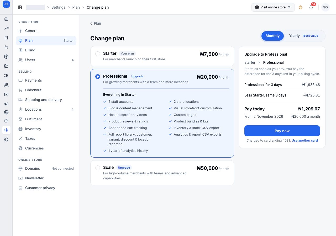Image resolution: width=336 pixels, height=236 pixels.
Task: Switch billing to Yearly
Action: click(x=303, y=36)
